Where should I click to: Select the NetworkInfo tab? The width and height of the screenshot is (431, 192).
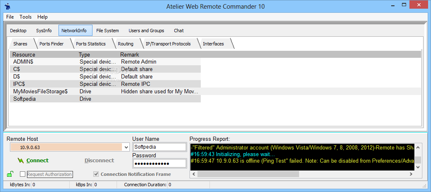click(x=75, y=31)
